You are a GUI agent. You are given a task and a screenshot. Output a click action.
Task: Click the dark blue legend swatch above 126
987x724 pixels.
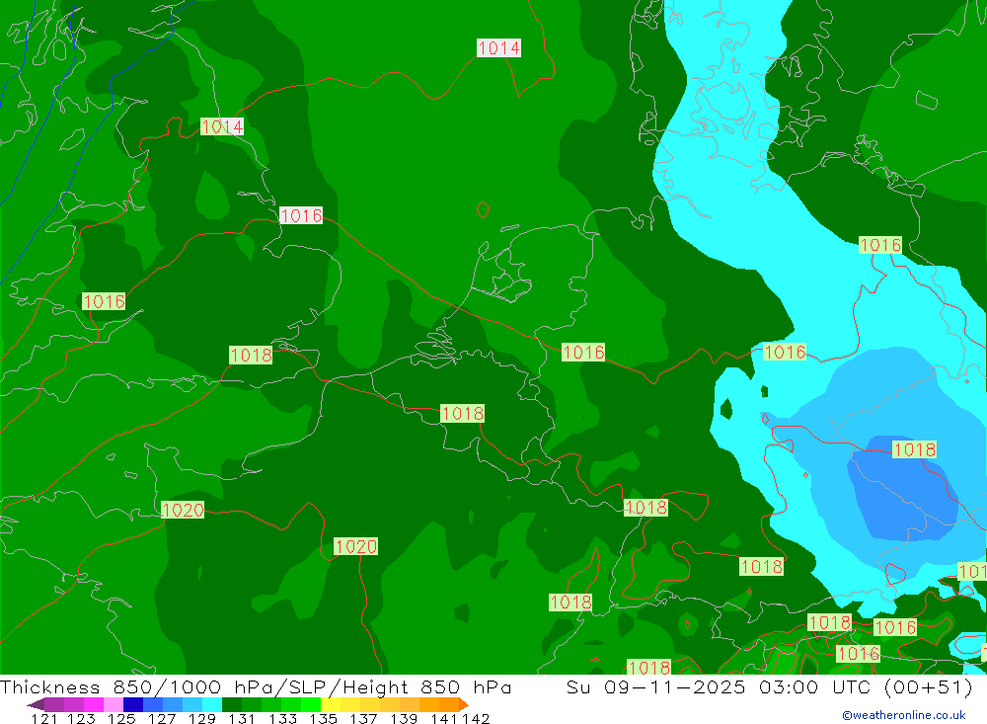click(133, 704)
